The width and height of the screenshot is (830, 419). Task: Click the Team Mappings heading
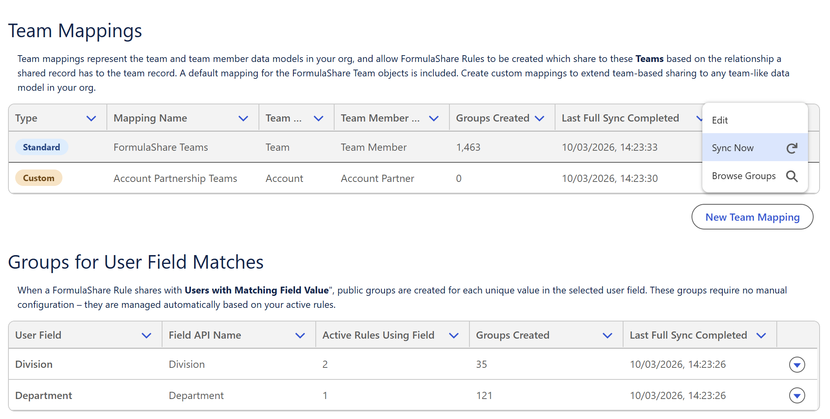(75, 31)
